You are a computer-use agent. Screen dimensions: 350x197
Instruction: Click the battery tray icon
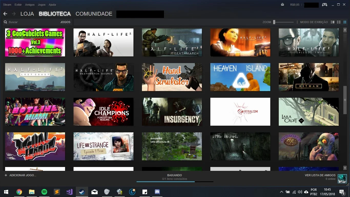point(288,192)
